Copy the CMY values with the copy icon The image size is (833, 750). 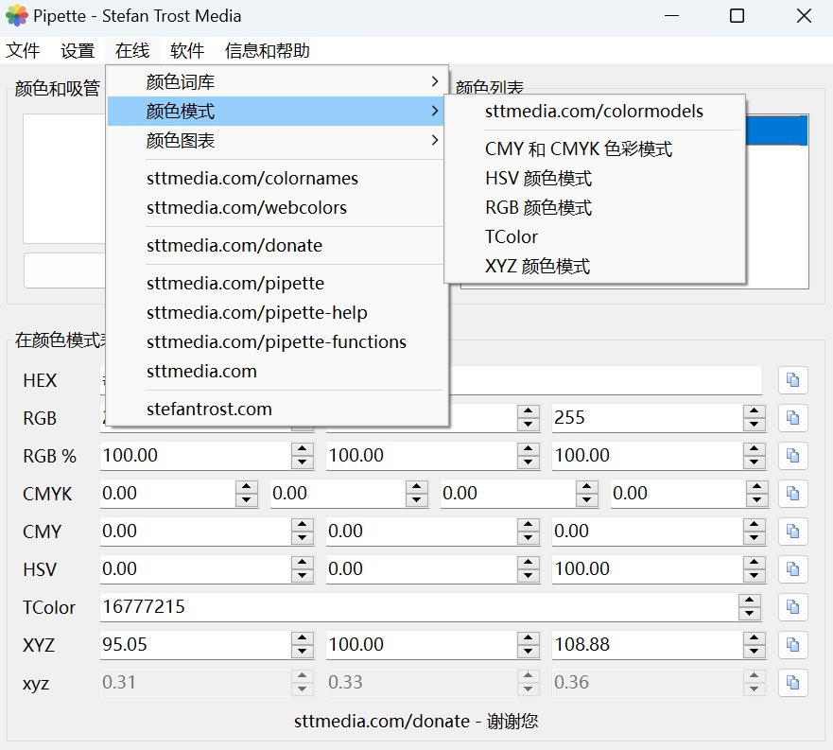[792, 532]
